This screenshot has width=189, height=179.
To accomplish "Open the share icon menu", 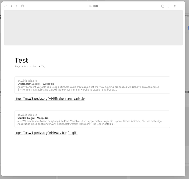I will tap(163, 6).
